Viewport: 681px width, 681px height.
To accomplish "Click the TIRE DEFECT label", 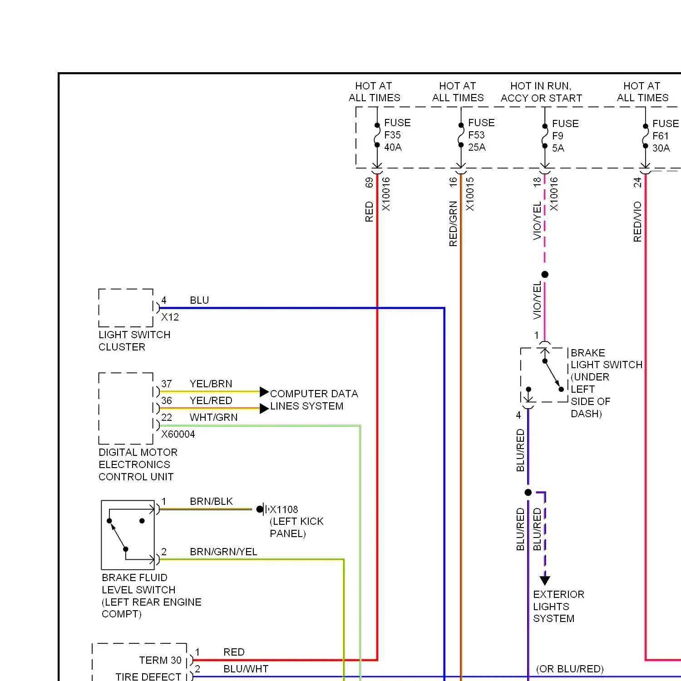I will [x=148, y=676].
